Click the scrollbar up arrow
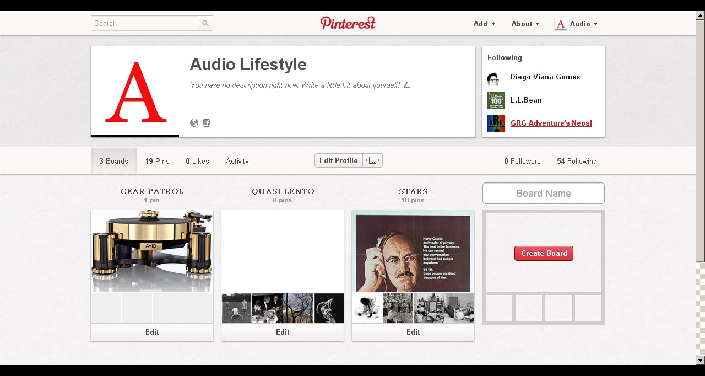 (x=701, y=15)
